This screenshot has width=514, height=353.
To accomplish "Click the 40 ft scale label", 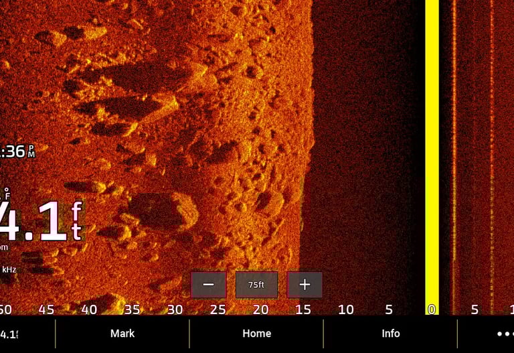I will 89,309.
